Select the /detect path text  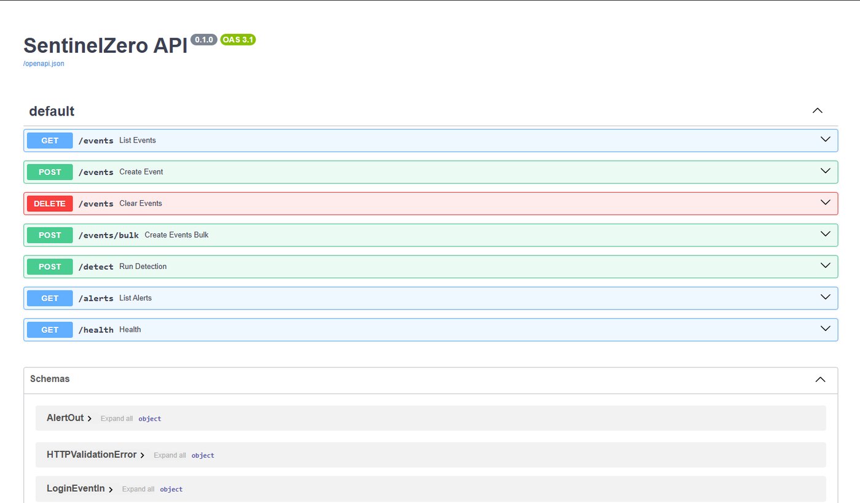click(96, 267)
